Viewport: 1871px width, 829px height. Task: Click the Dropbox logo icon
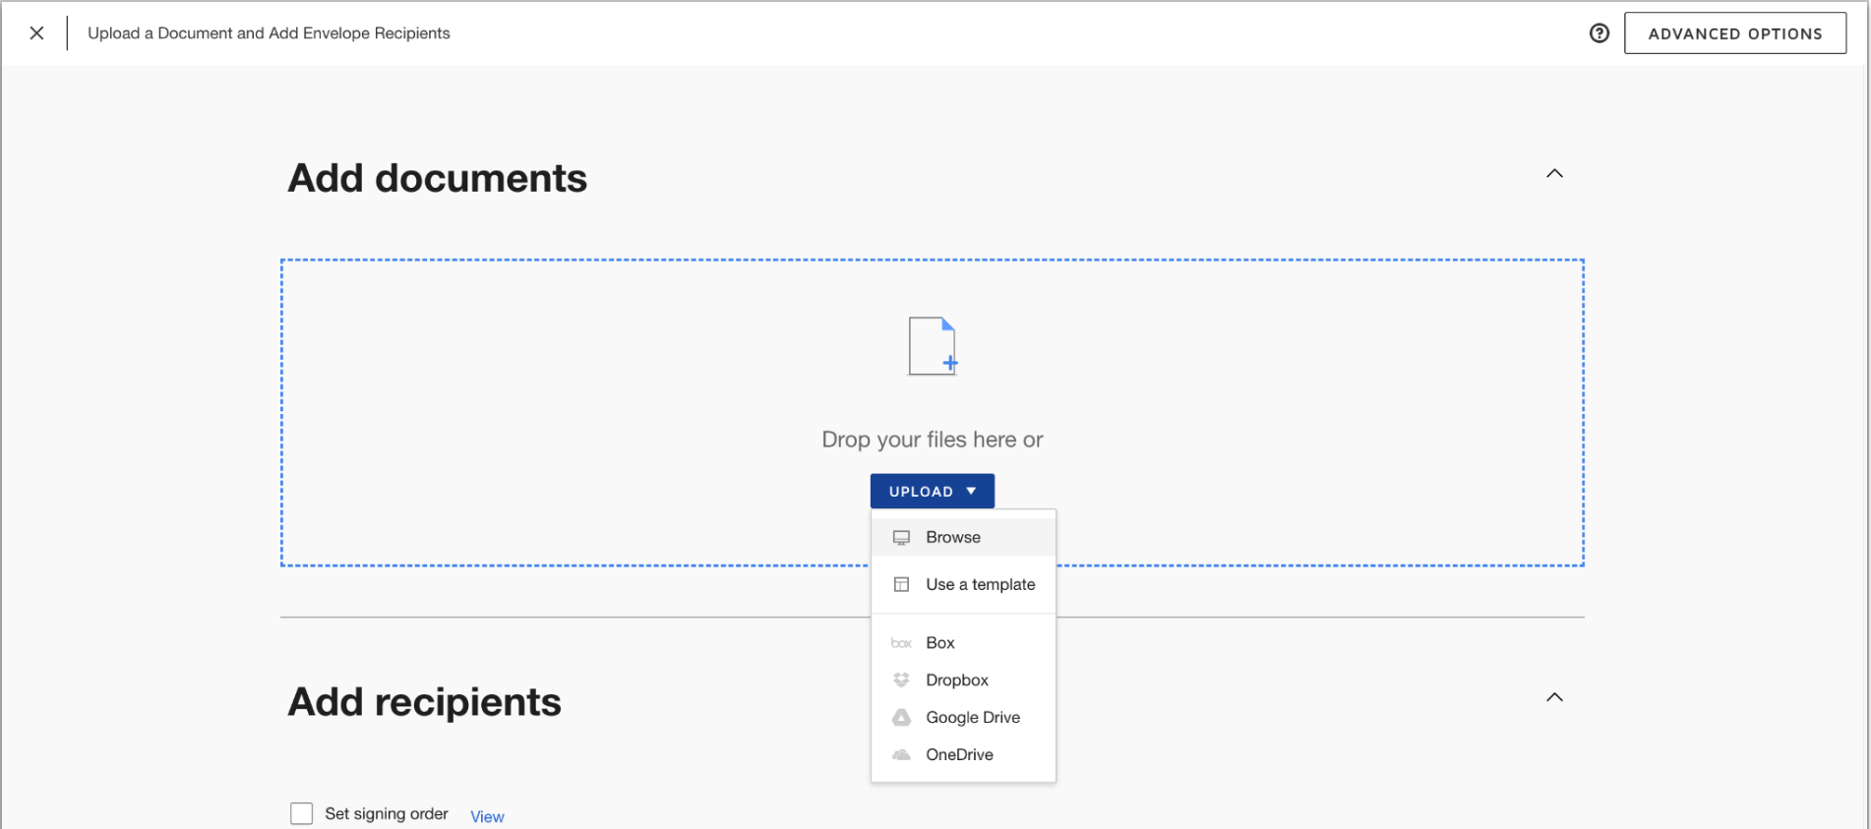point(901,681)
